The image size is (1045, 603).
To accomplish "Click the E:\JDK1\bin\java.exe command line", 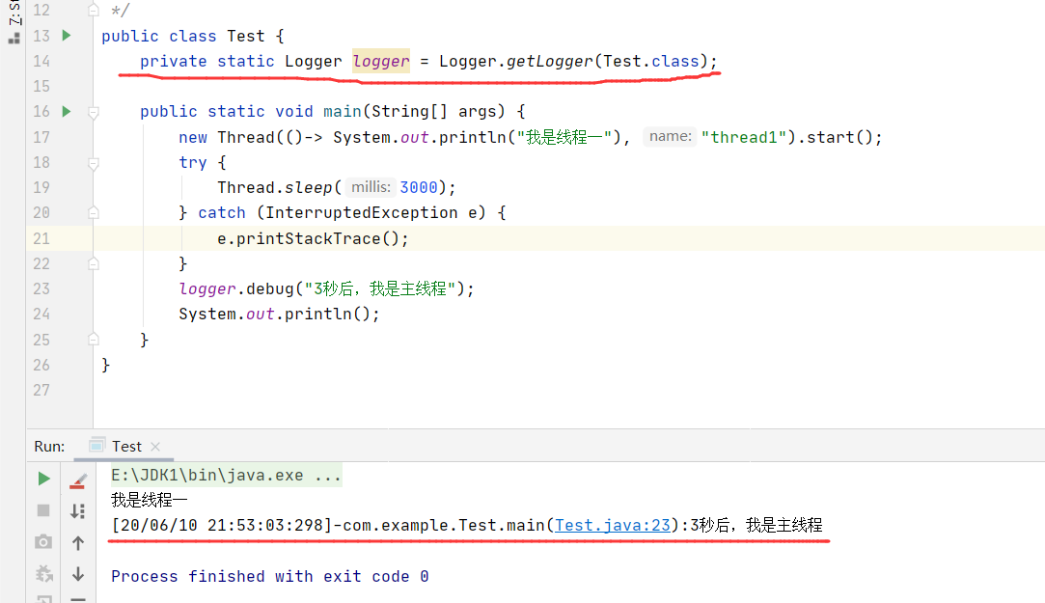I will point(226,475).
